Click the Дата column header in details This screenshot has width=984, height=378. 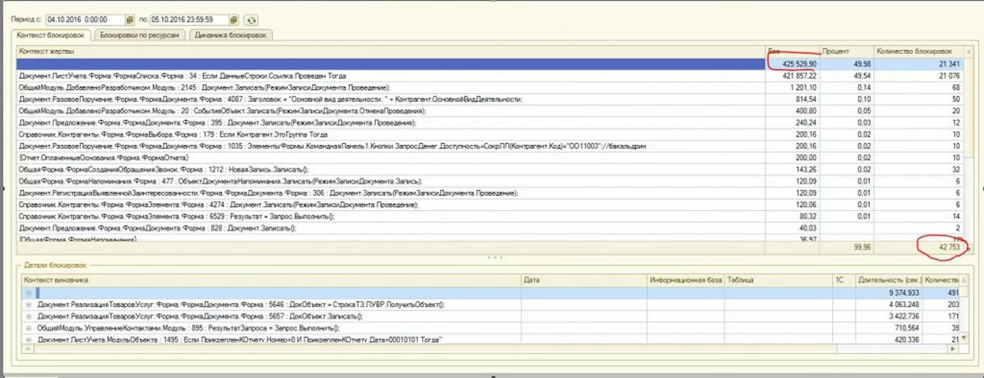click(585, 280)
